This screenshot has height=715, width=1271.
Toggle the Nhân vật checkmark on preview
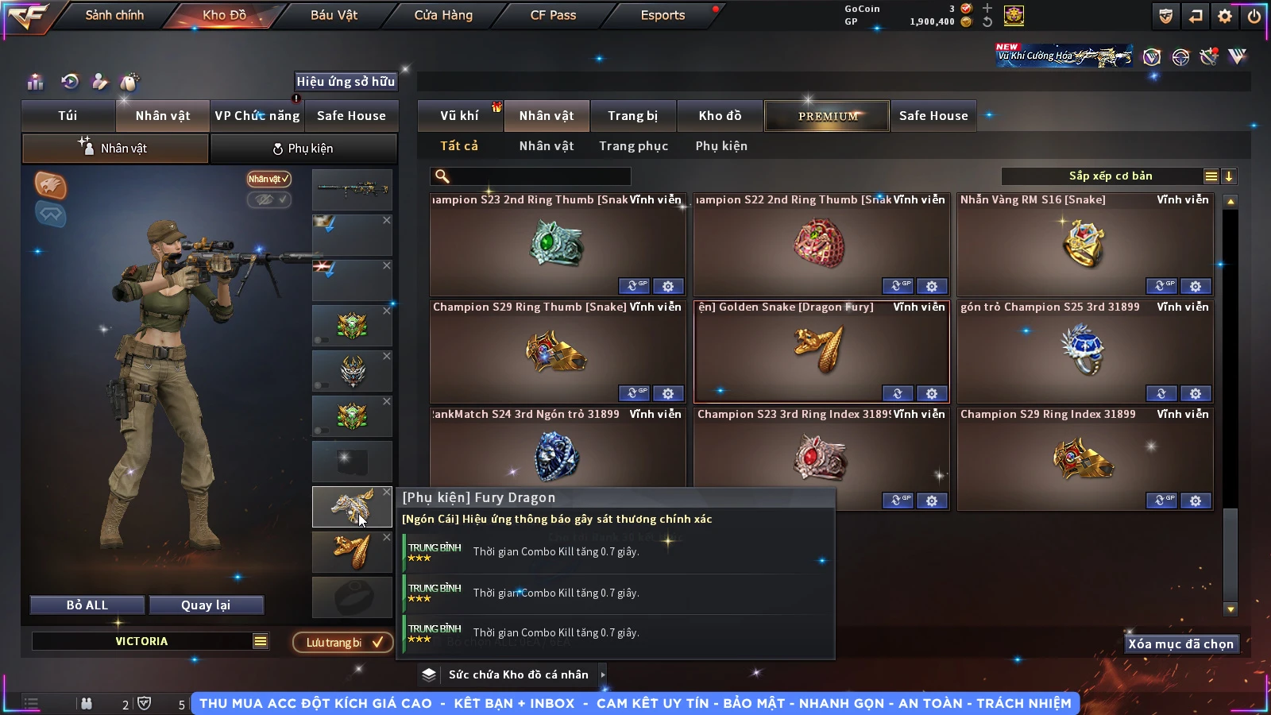[268, 179]
